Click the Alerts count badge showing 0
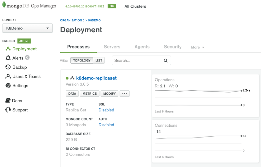Viewport: 261px width, 167px height. tap(27, 57)
